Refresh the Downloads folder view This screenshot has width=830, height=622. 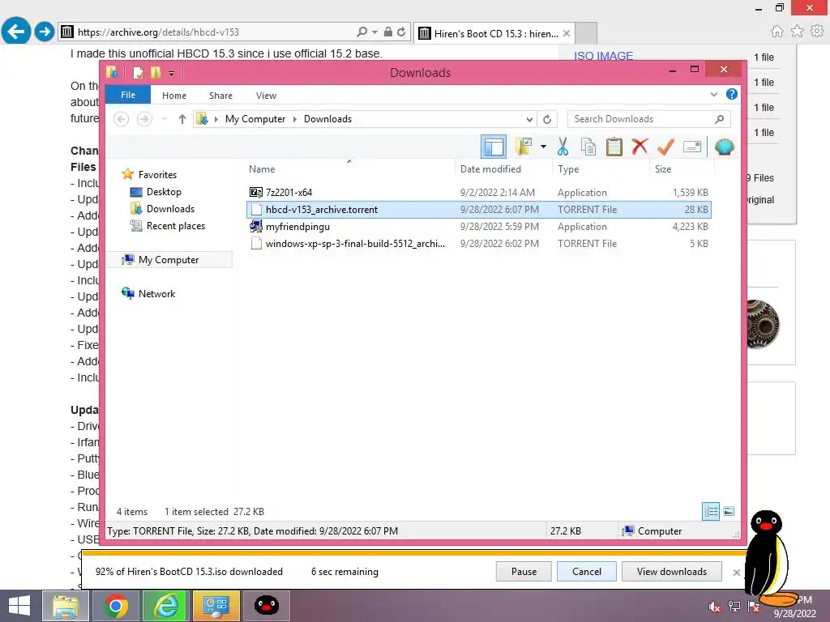click(547, 119)
